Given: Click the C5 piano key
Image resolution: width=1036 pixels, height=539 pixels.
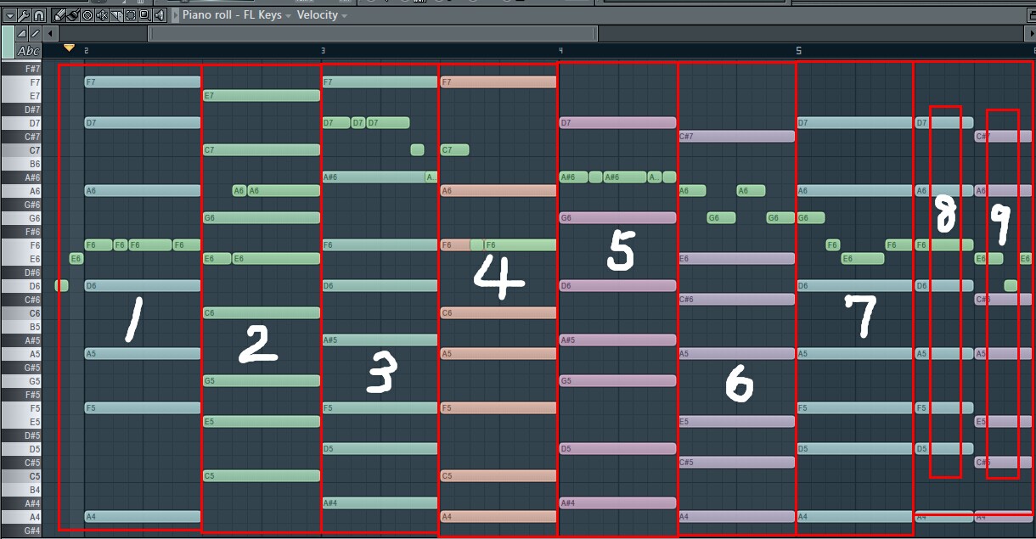Looking at the screenshot, I should pos(21,476).
